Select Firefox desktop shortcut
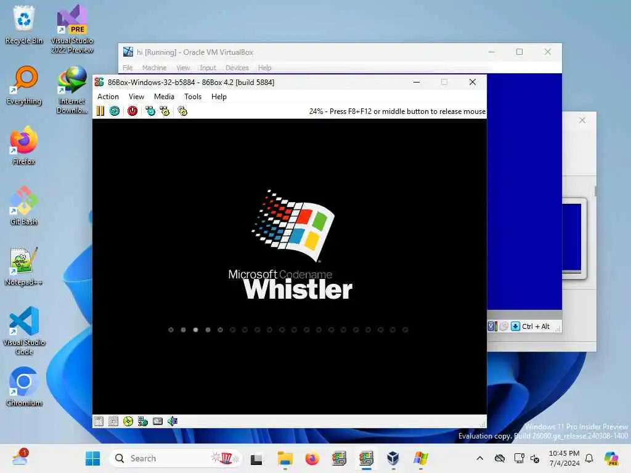Viewport: 631px width, 473px height. click(x=24, y=145)
